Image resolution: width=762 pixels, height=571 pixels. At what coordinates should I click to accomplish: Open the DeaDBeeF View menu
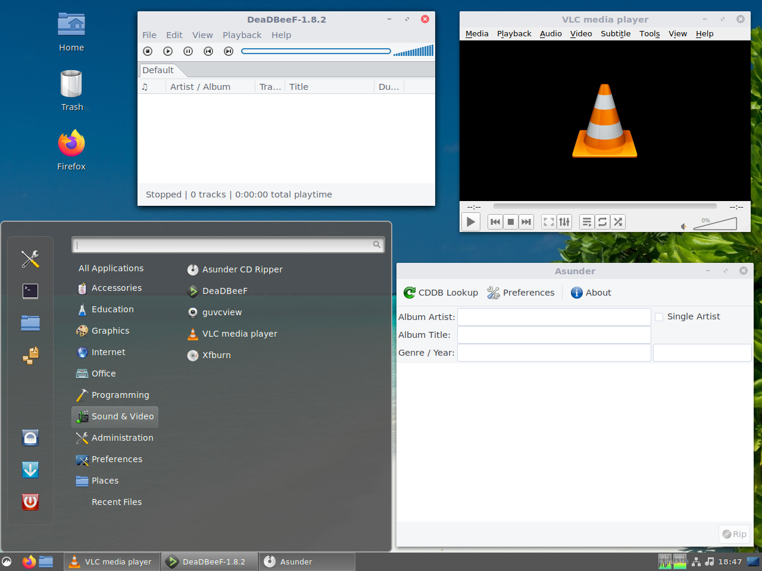[x=202, y=35]
